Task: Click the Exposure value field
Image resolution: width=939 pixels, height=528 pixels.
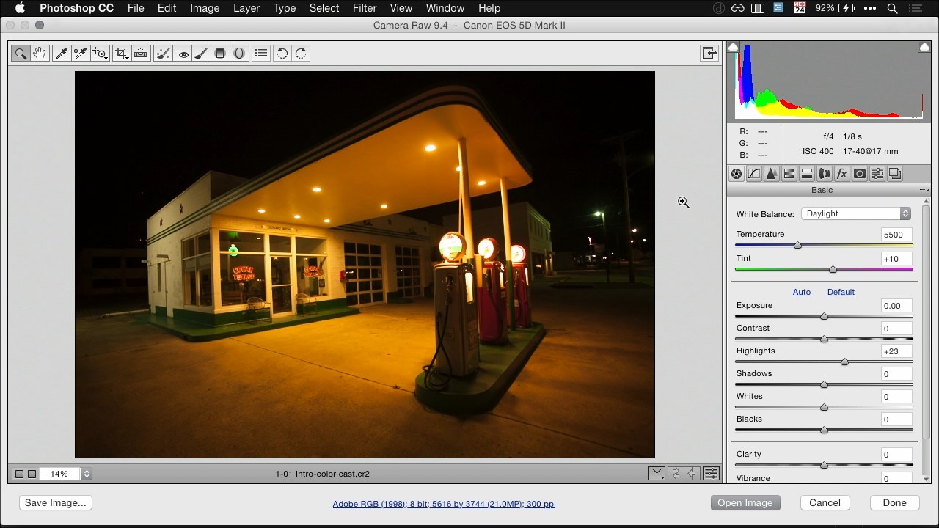Action: [x=896, y=306]
